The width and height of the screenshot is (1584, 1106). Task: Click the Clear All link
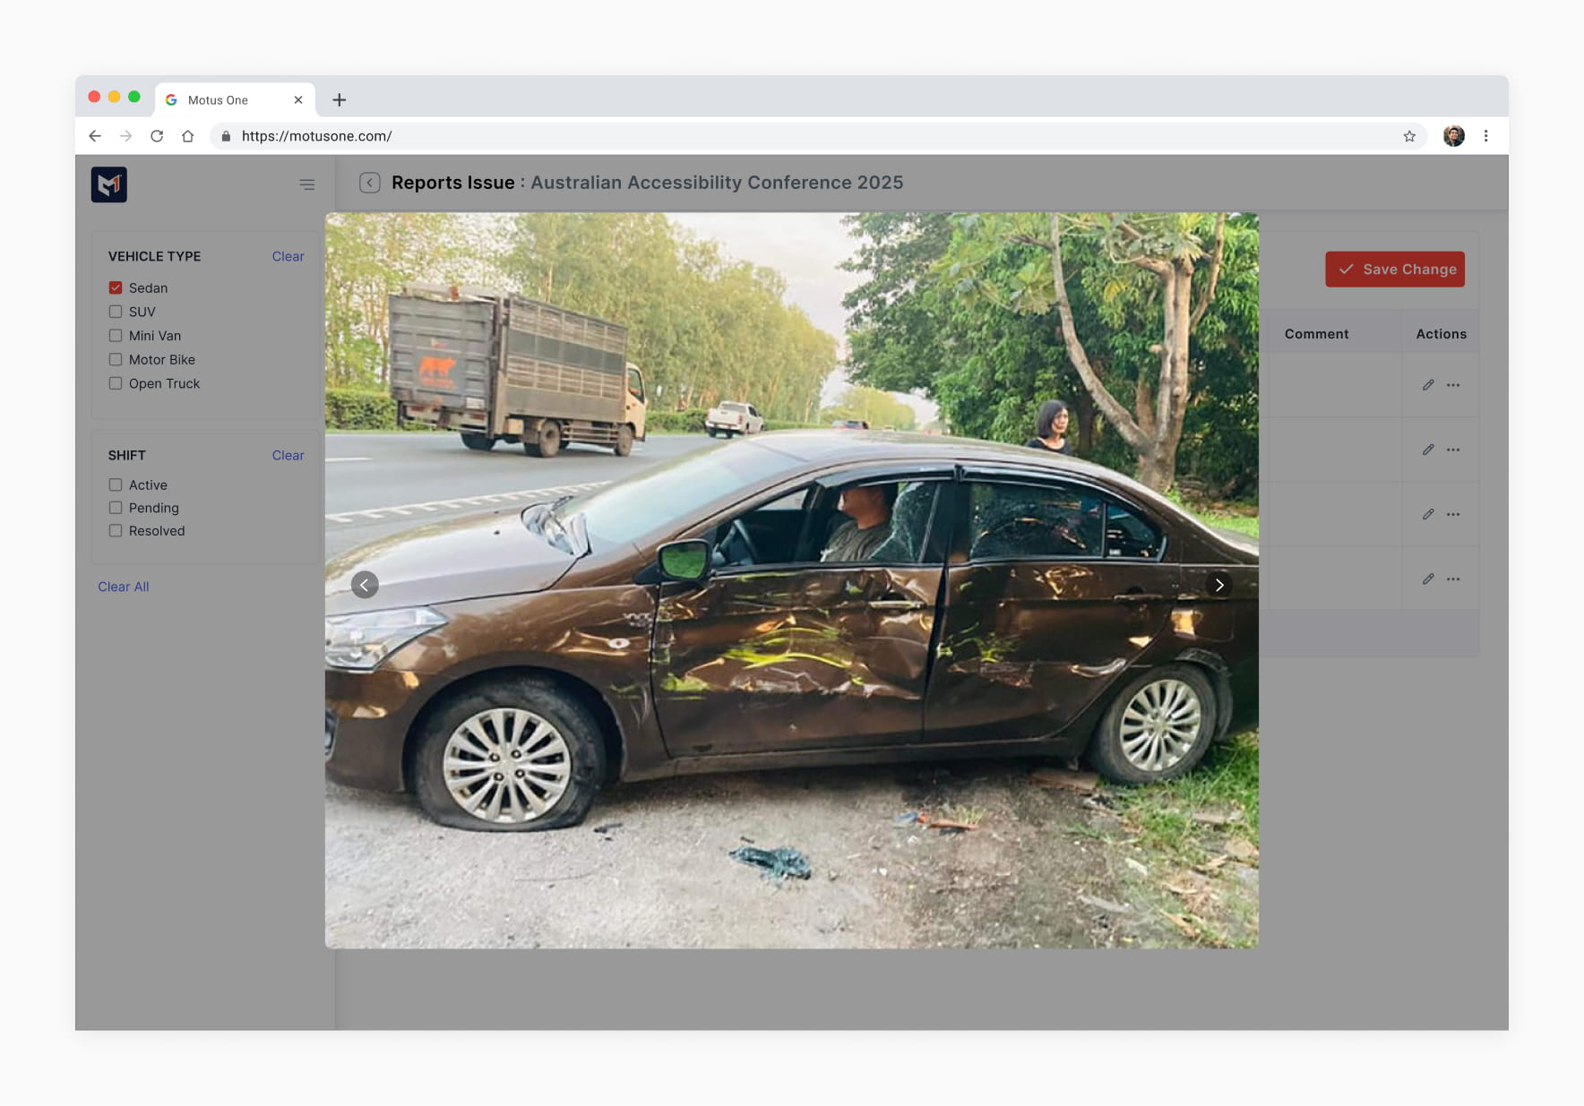coord(124,587)
